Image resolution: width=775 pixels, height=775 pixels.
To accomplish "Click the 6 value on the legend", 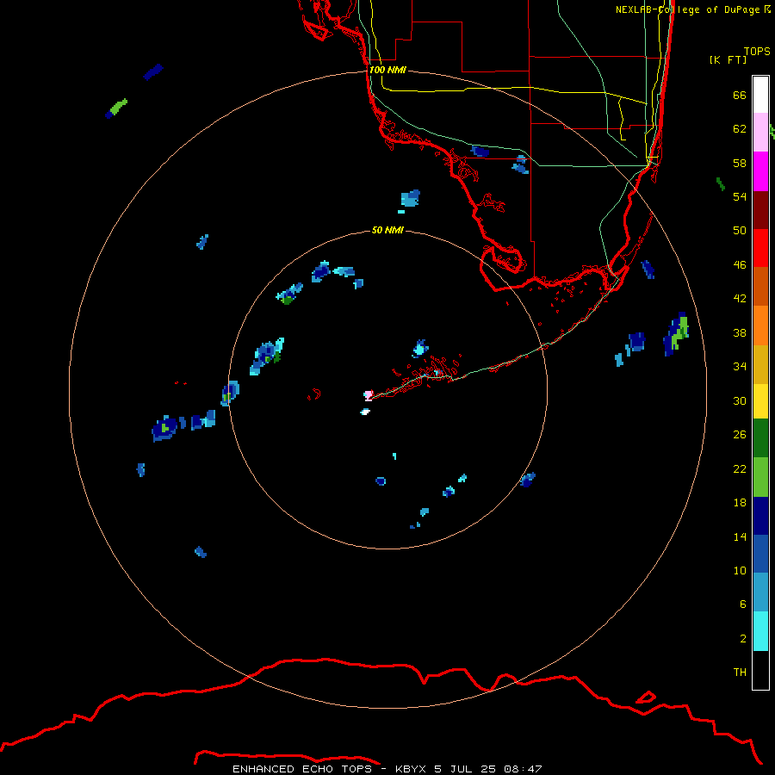I will coord(743,604).
